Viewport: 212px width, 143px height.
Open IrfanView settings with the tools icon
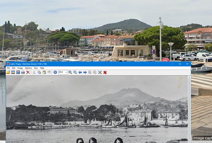(100, 72)
